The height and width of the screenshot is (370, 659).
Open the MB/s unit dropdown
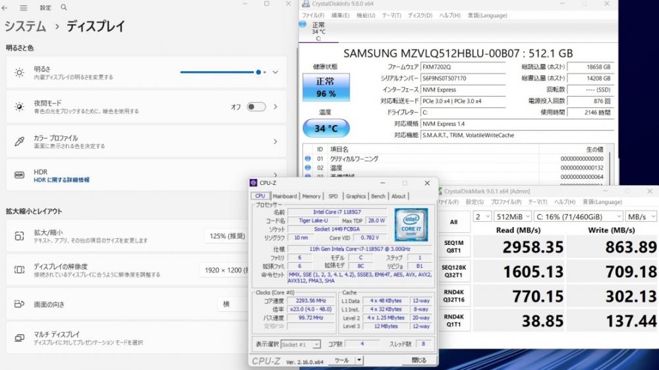pos(641,217)
